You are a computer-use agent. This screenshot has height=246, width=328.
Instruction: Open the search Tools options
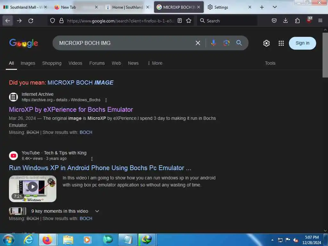click(x=270, y=63)
